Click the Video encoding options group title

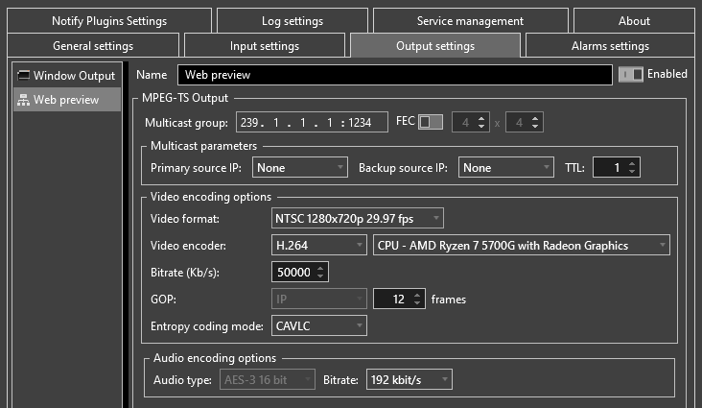pos(211,197)
